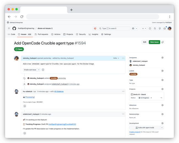This screenshot has width=179, height=143.
Task: Open the devex-ai-issues repository link
Action: (44, 28)
